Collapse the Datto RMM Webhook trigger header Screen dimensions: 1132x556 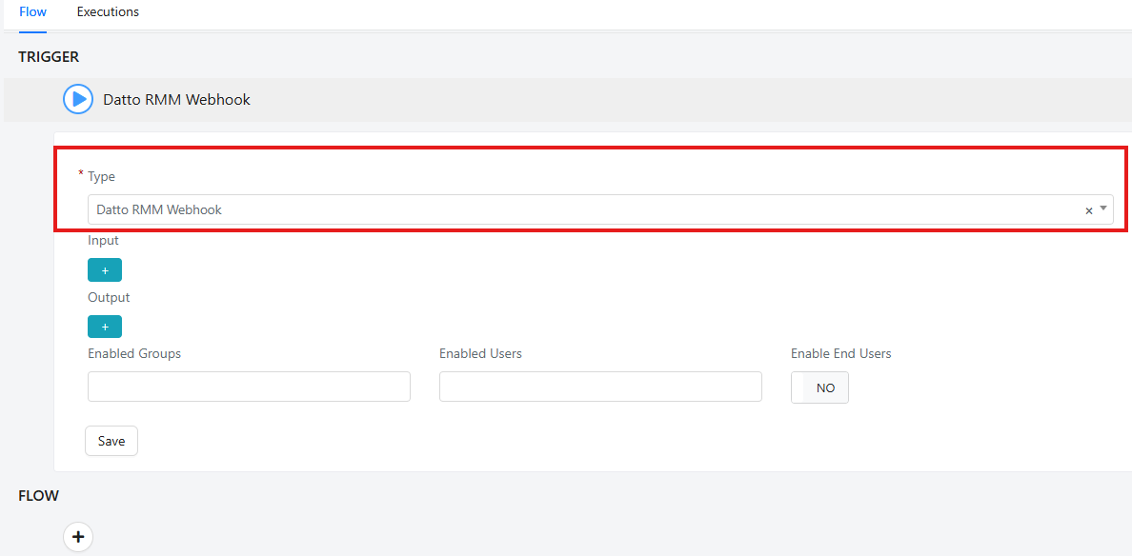coord(568,100)
